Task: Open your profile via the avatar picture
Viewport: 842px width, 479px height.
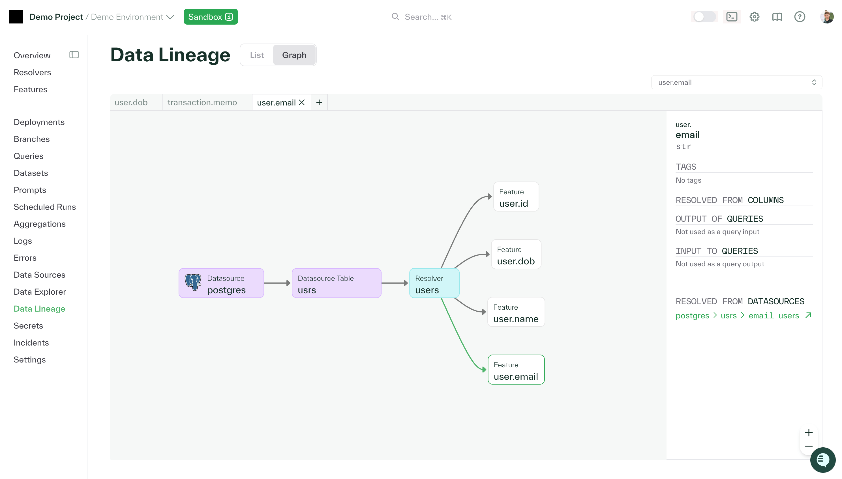Action: coord(827,16)
